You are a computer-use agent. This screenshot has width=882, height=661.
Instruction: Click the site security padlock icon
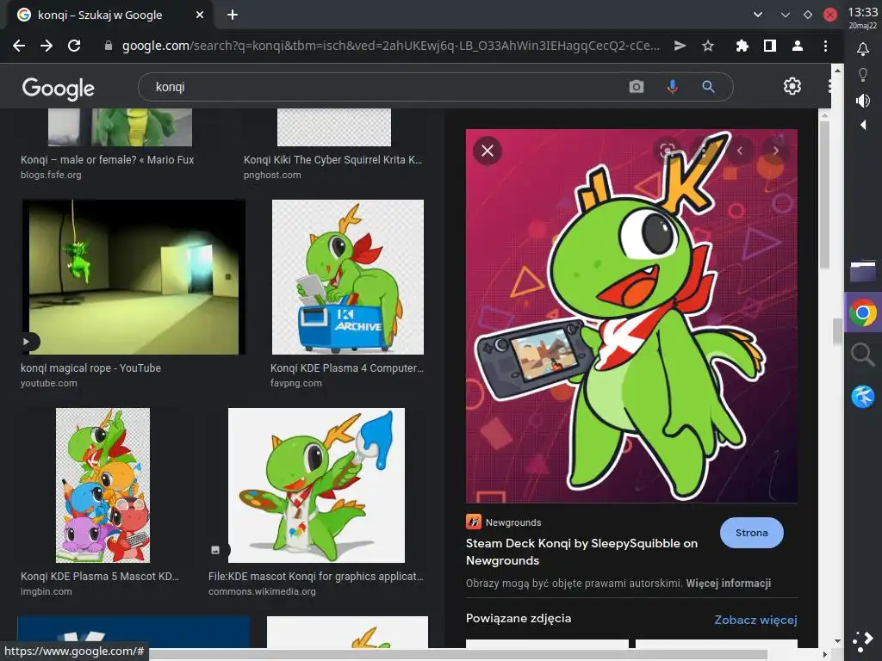click(109, 46)
